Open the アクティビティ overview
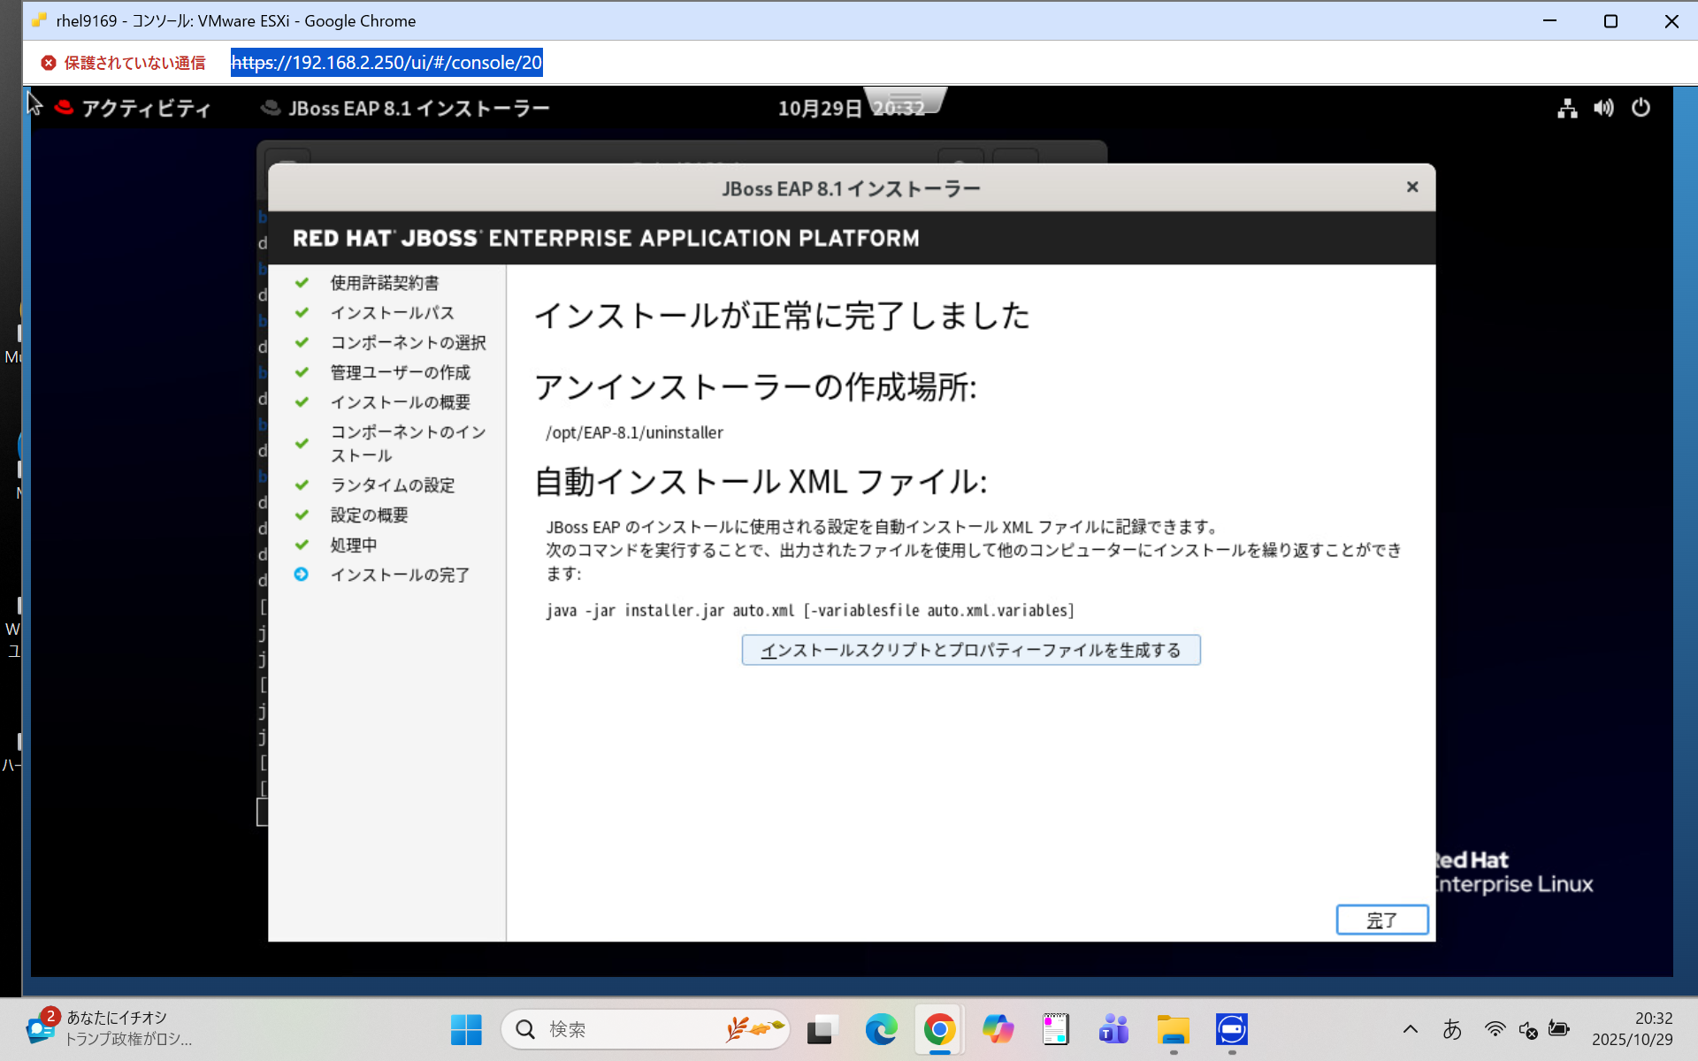 click(147, 107)
